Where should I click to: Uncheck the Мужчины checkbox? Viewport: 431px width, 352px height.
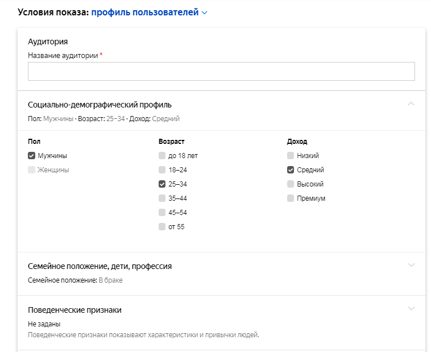pos(32,156)
